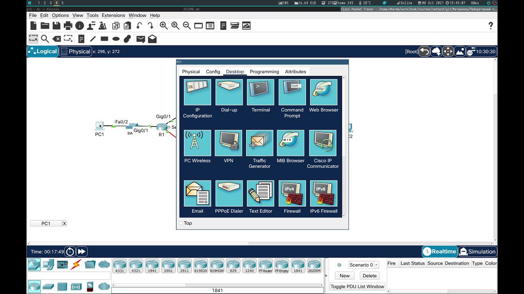
Task: Open the MIB Browser app
Action: 291,143
